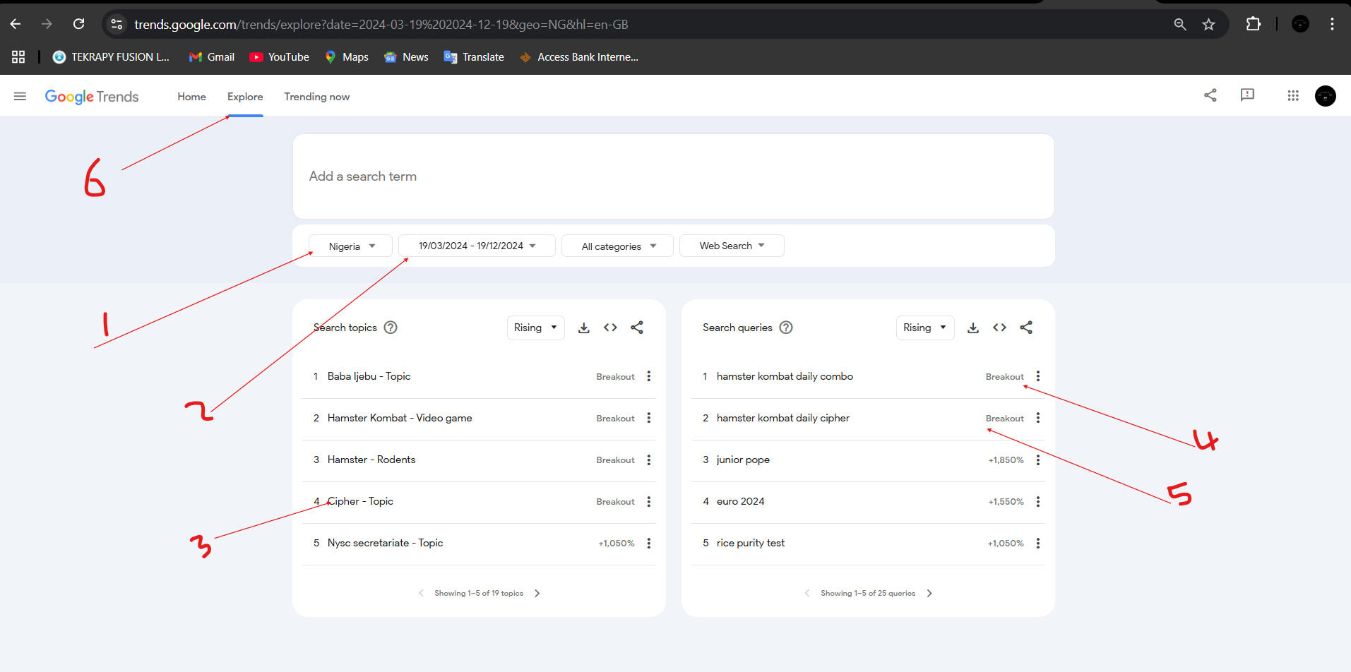The image size is (1351, 672).
Task: Bookmark this page with the star icon
Action: 1208,25
